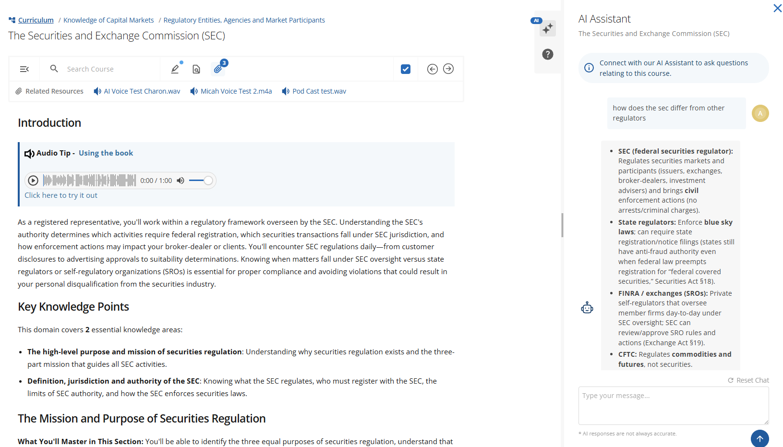Open Pod Cast test.wav resource
This screenshot has height=447, width=783.
314,91
